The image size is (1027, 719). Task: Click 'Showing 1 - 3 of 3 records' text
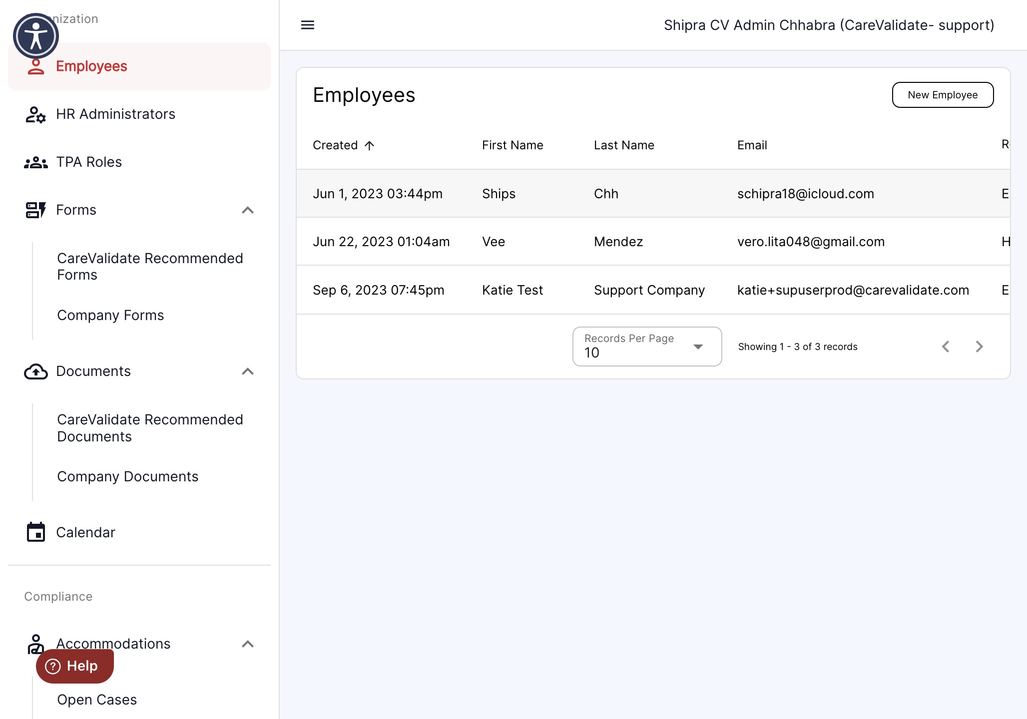pos(798,347)
